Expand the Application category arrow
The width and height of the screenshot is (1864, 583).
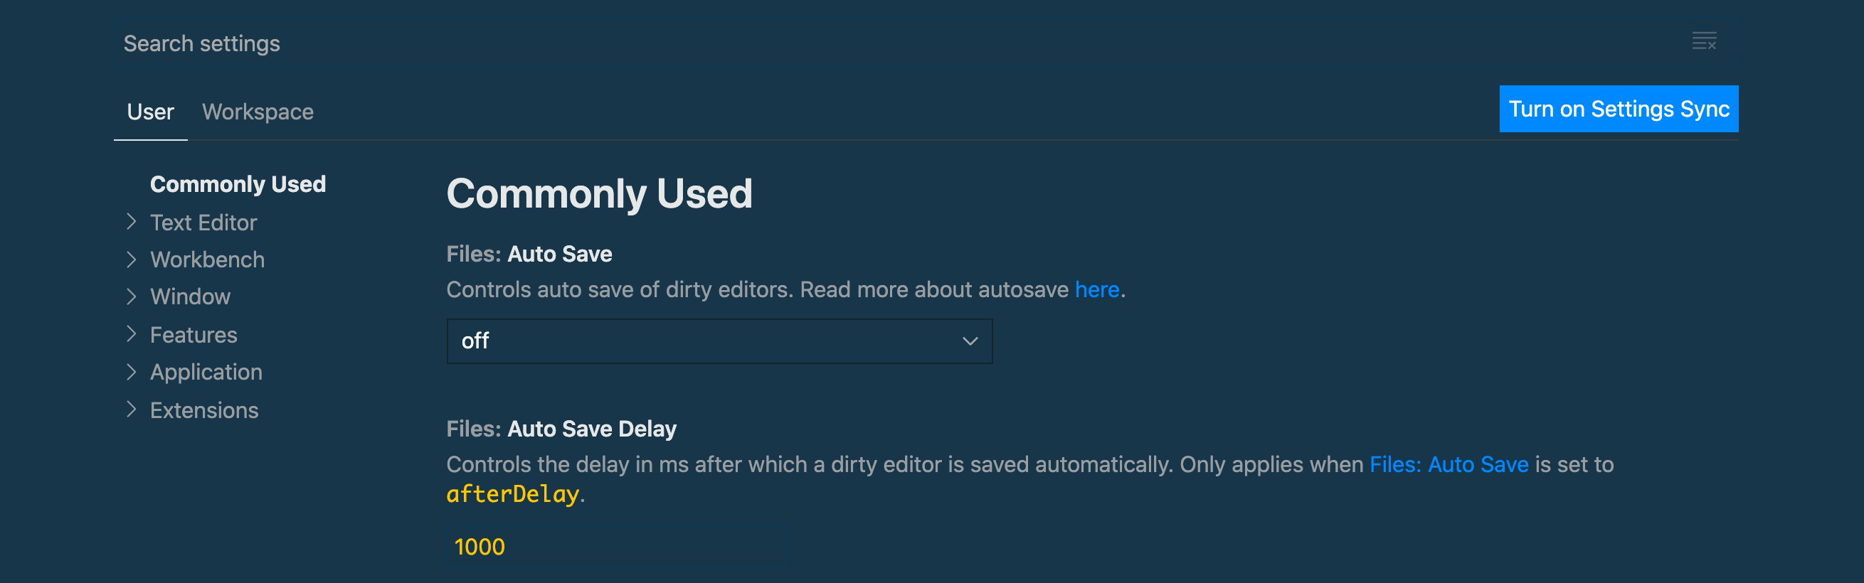(x=131, y=371)
